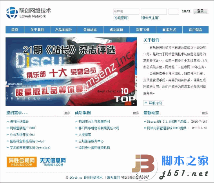
Task: Select 产品和服务 in the navigation bar
Action: pos(63,30)
